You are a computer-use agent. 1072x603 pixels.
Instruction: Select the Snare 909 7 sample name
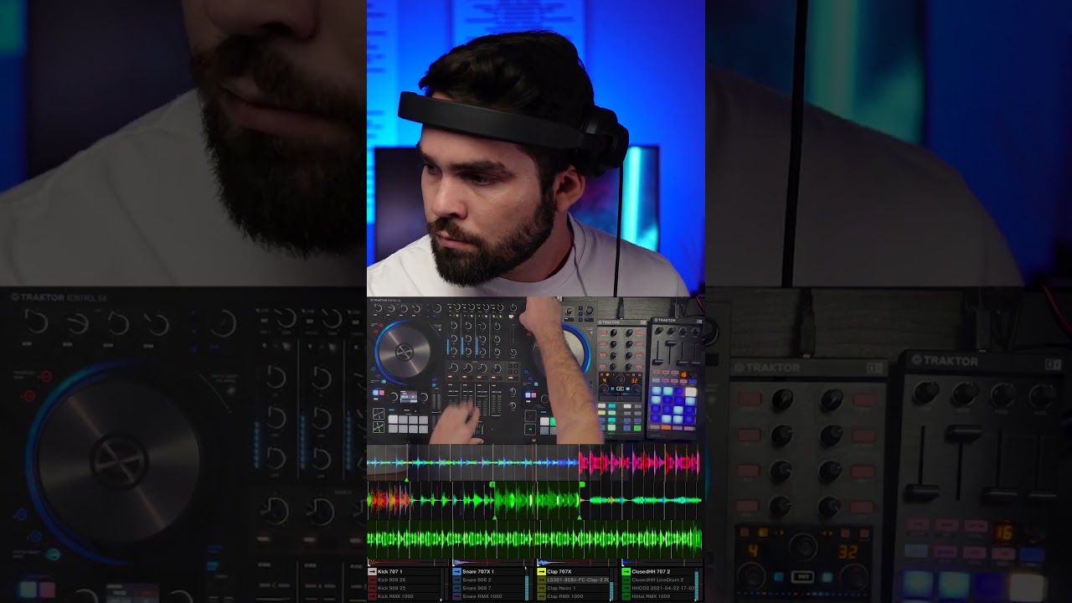pyautogui.click(x=477, y=588)
